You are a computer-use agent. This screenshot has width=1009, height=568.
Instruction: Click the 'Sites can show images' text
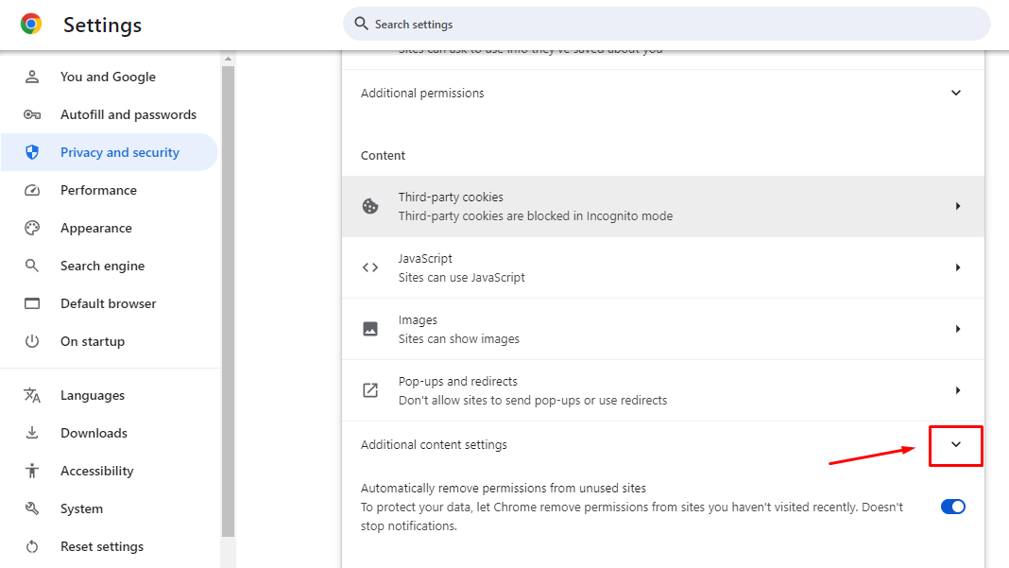click(459, 338)
